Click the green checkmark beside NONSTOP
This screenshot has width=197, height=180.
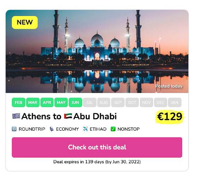[113, 129]
